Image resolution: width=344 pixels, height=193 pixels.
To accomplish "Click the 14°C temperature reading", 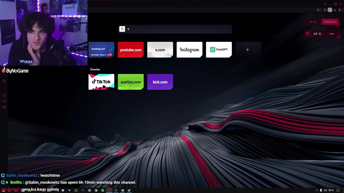I will [317, 34].
